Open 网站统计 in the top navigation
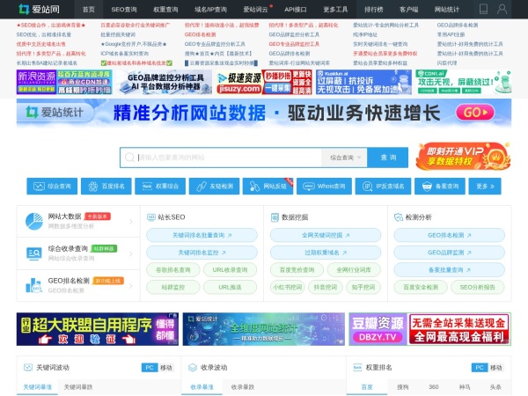Viewport: 528px width, 396px height. point(446,10)
